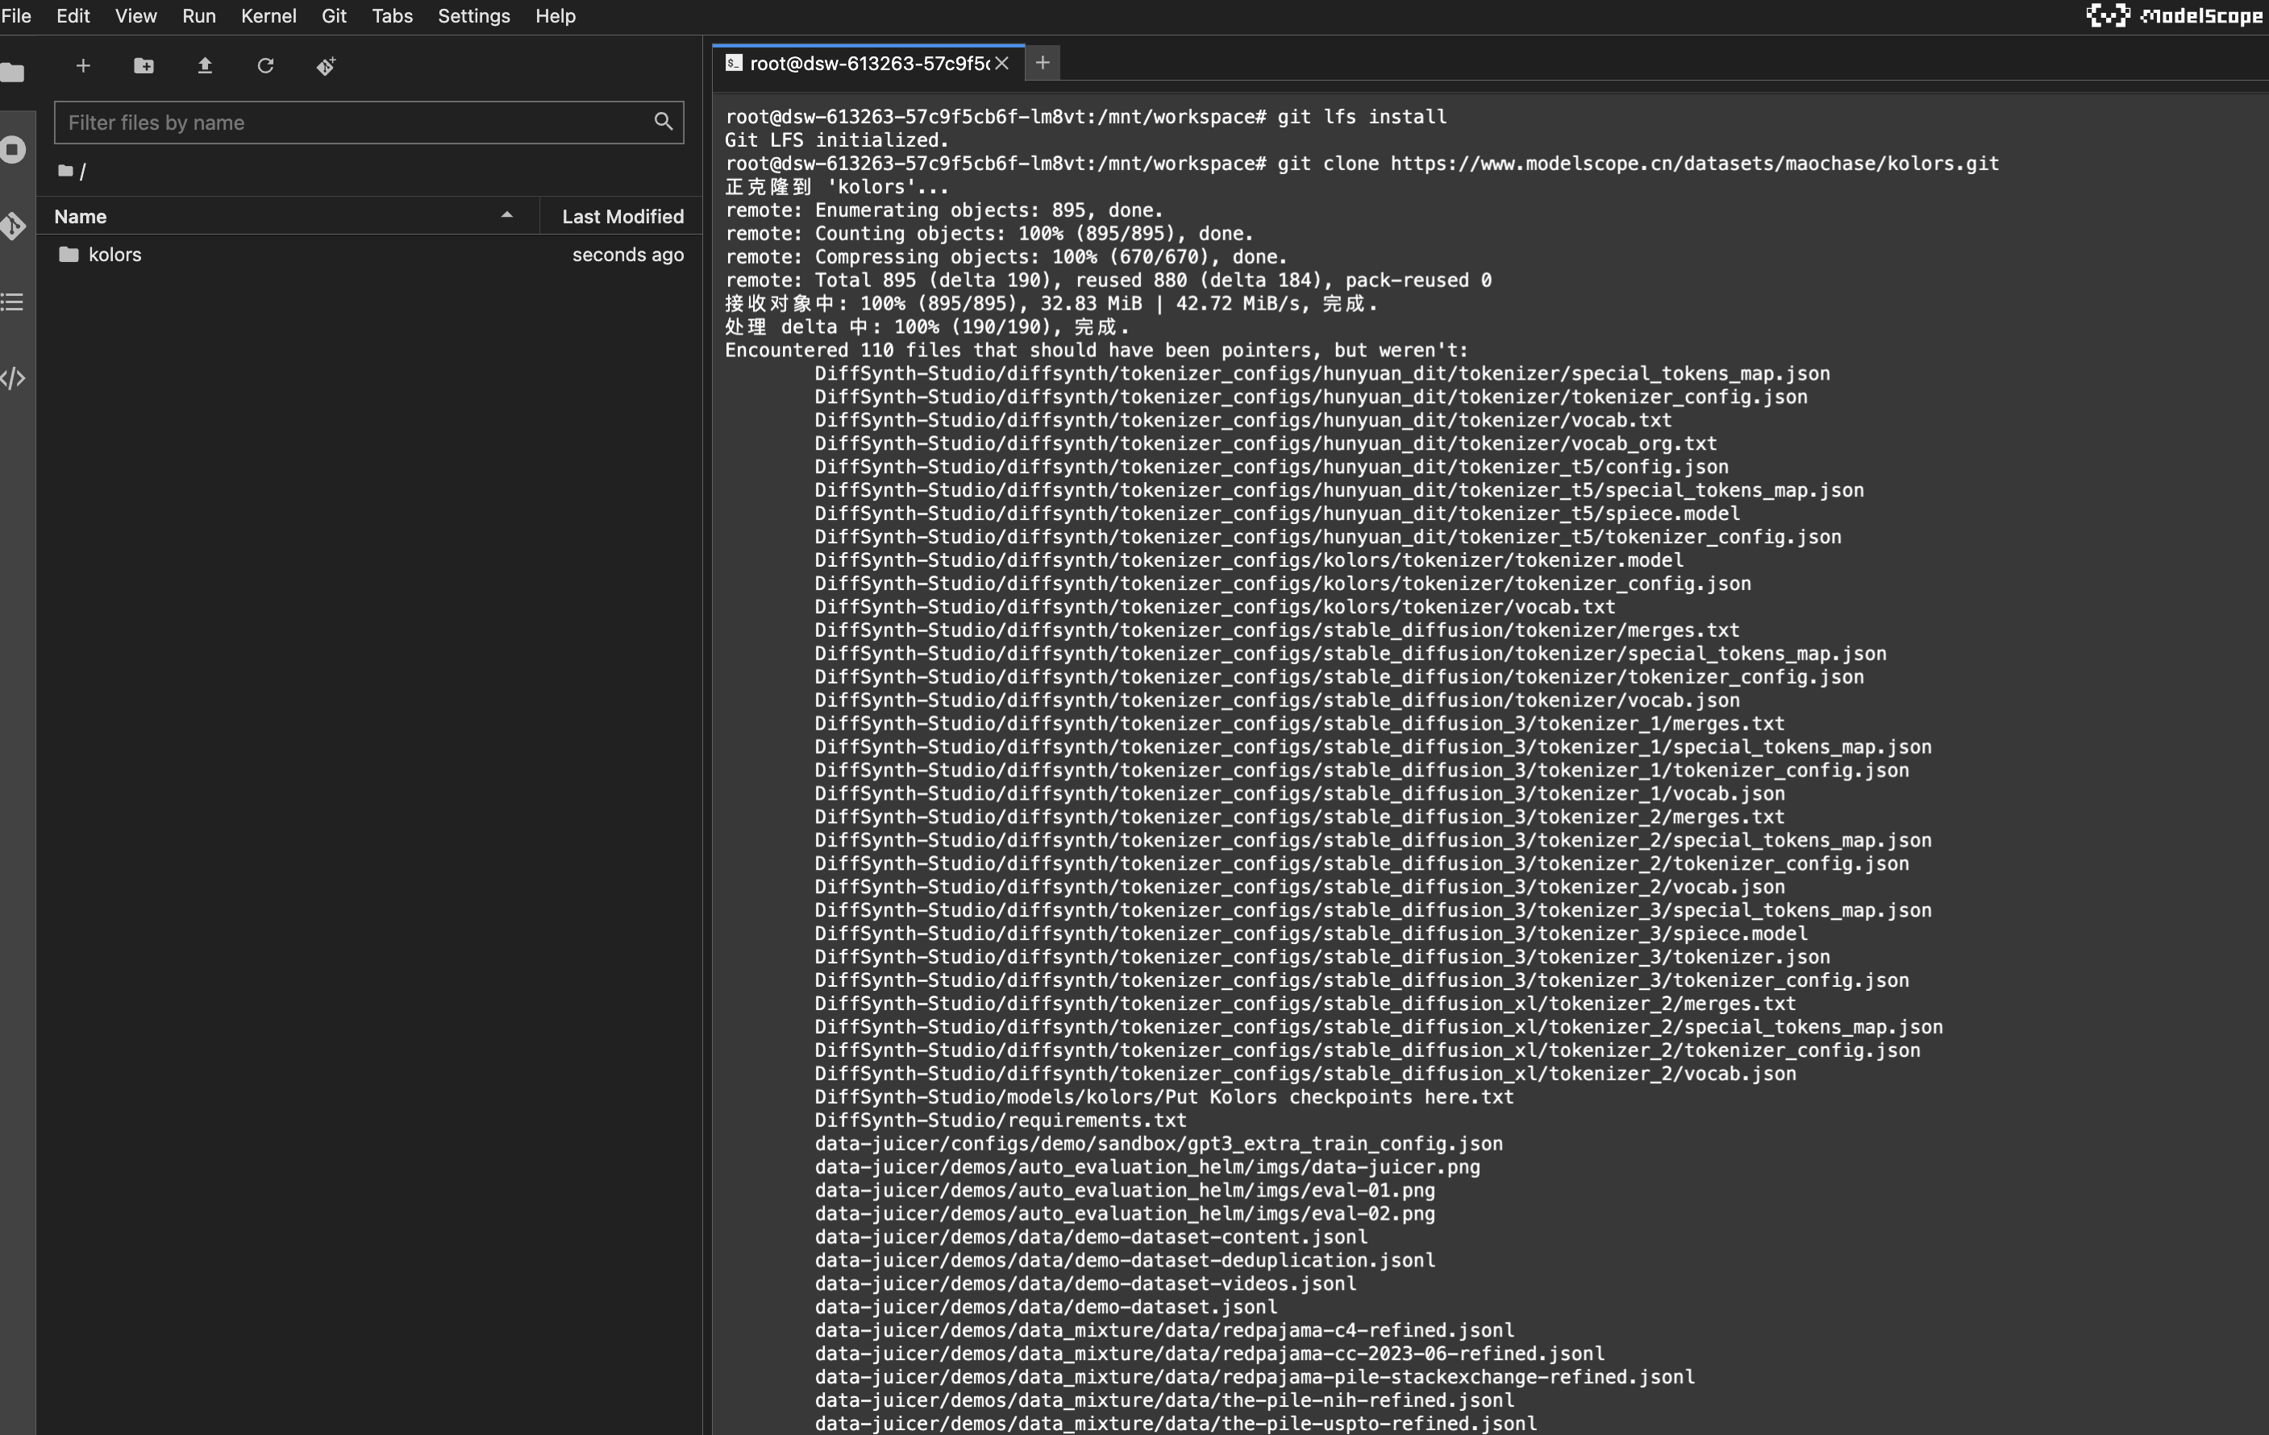The height and width of the screenshot is (1435, 2269).
Task: Click 'remote: Total 895' output line
Action: click(x=1108, y=280)
